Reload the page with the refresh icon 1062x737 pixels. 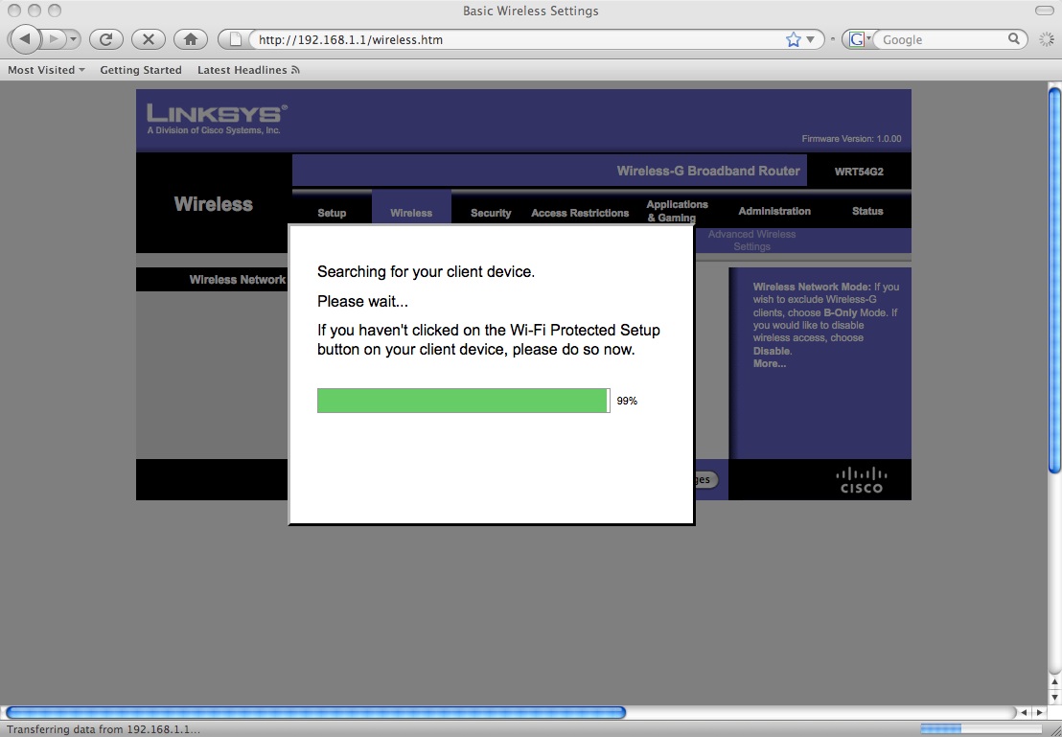tap(105, 39)
